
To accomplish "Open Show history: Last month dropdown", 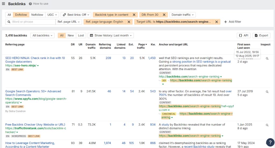I will click(111, 35).
